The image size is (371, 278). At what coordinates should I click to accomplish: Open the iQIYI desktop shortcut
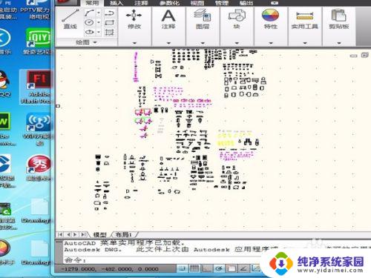tap(38, 41)
